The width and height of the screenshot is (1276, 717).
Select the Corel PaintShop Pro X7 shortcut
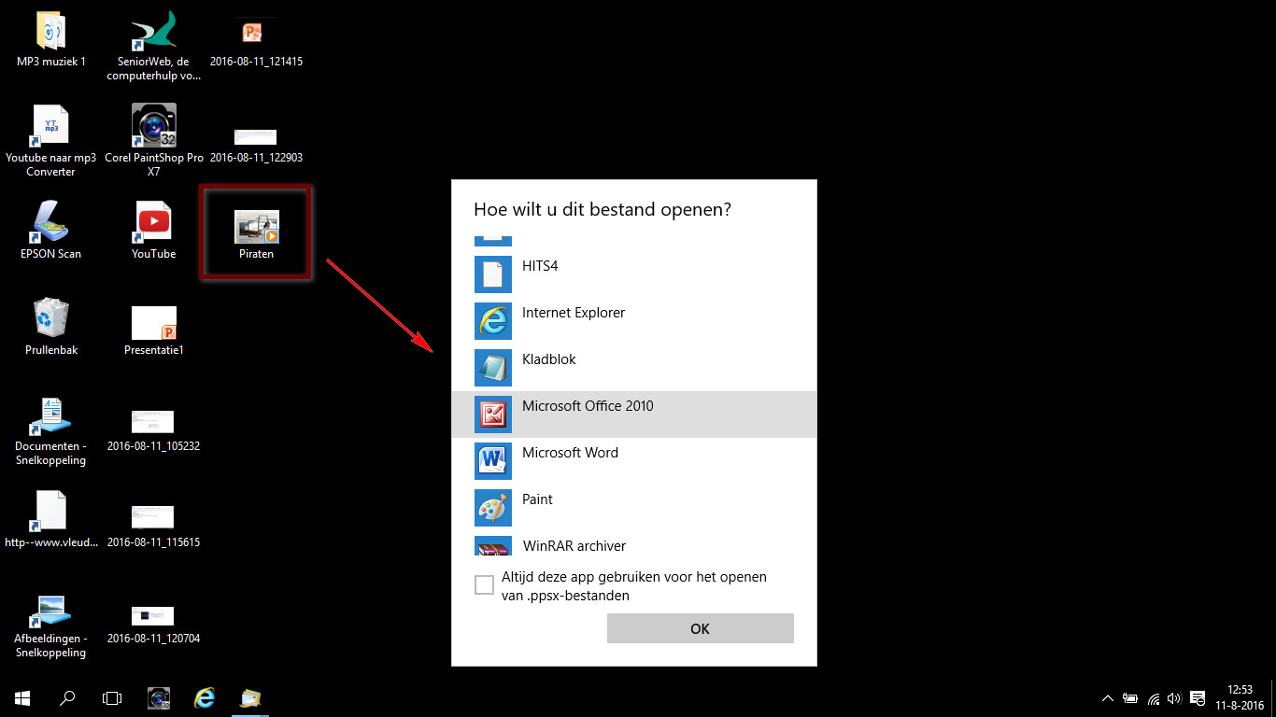[154, 140]
